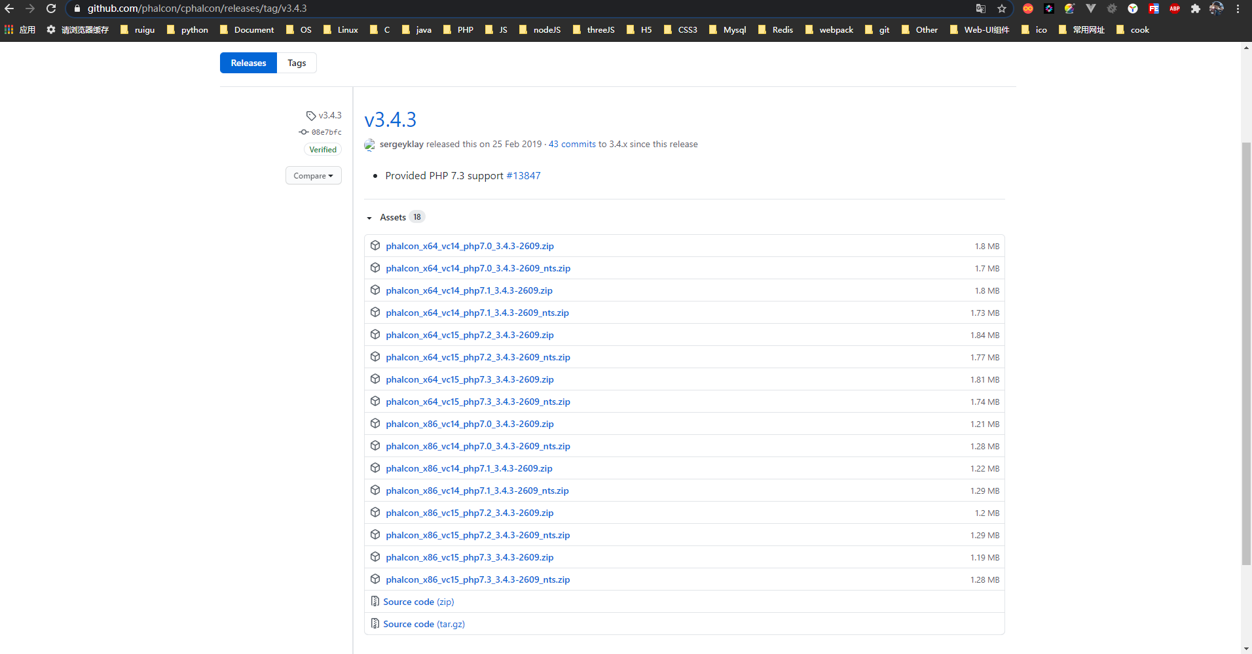The height and width of the screenshot is (654, 1252).
Task: Download phalcon_x64_vc14_php7.0_3.4.3-2609_nts.zip
Action: click(x=478, y=268)
